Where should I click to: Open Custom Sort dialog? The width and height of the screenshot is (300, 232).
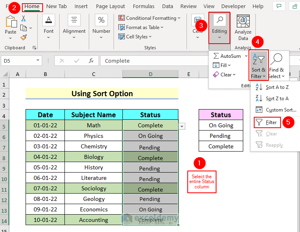click(276, 110)
